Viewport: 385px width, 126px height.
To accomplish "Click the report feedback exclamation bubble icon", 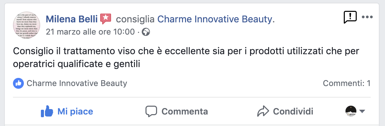I will tap(350, 17).
